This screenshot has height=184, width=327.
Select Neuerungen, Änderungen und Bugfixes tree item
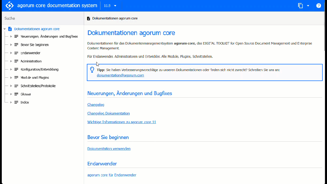click(49, 37)
